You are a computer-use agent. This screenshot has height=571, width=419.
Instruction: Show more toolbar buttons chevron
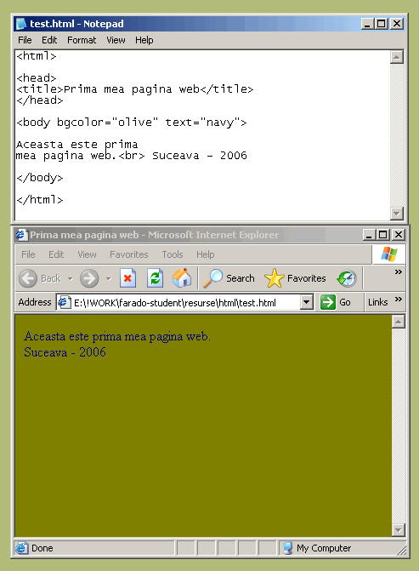coord(399,271)
